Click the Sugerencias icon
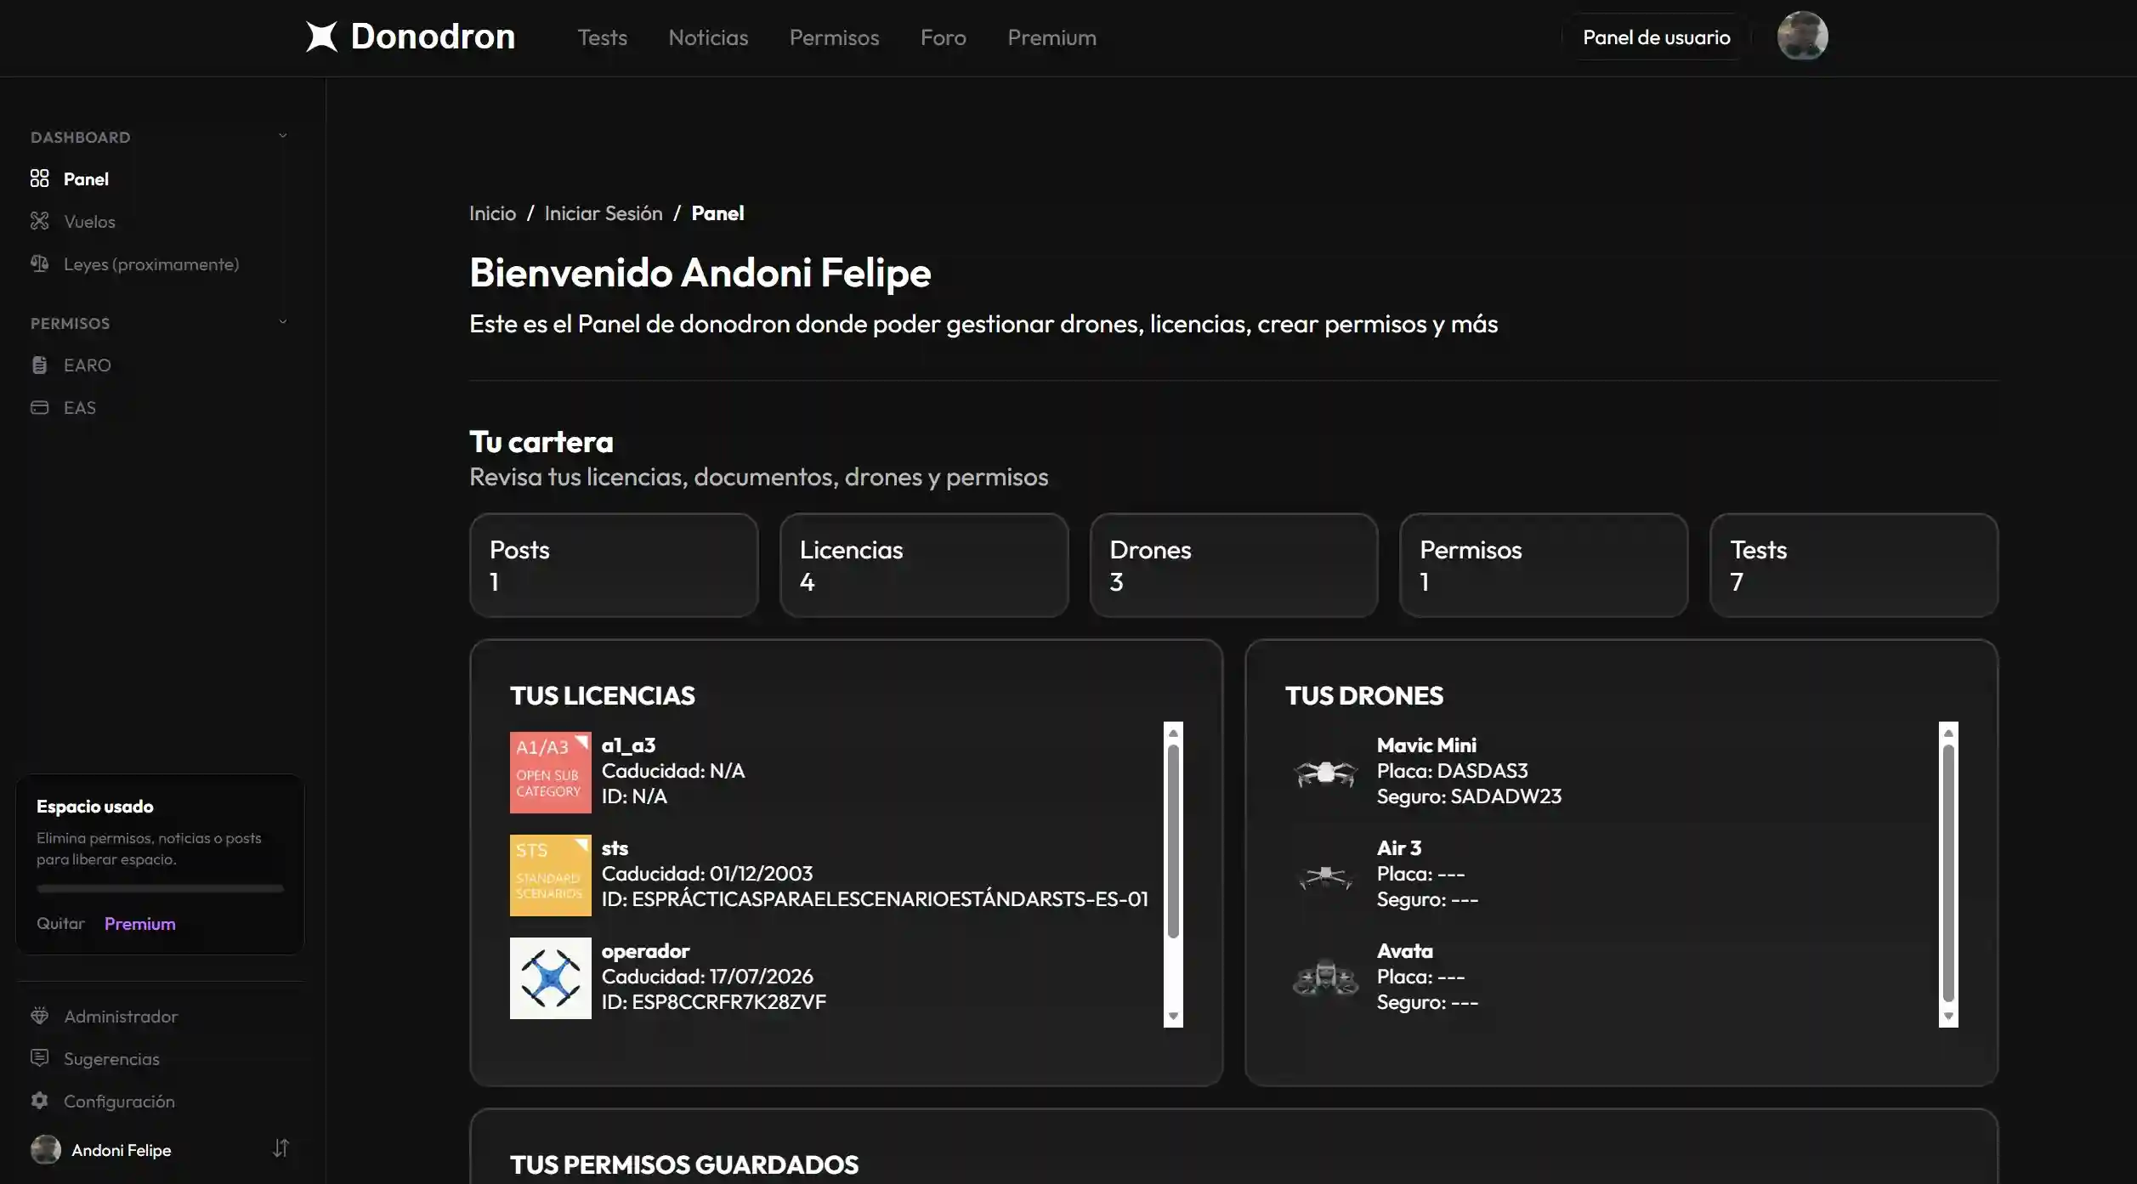 tap(41, 1057)
